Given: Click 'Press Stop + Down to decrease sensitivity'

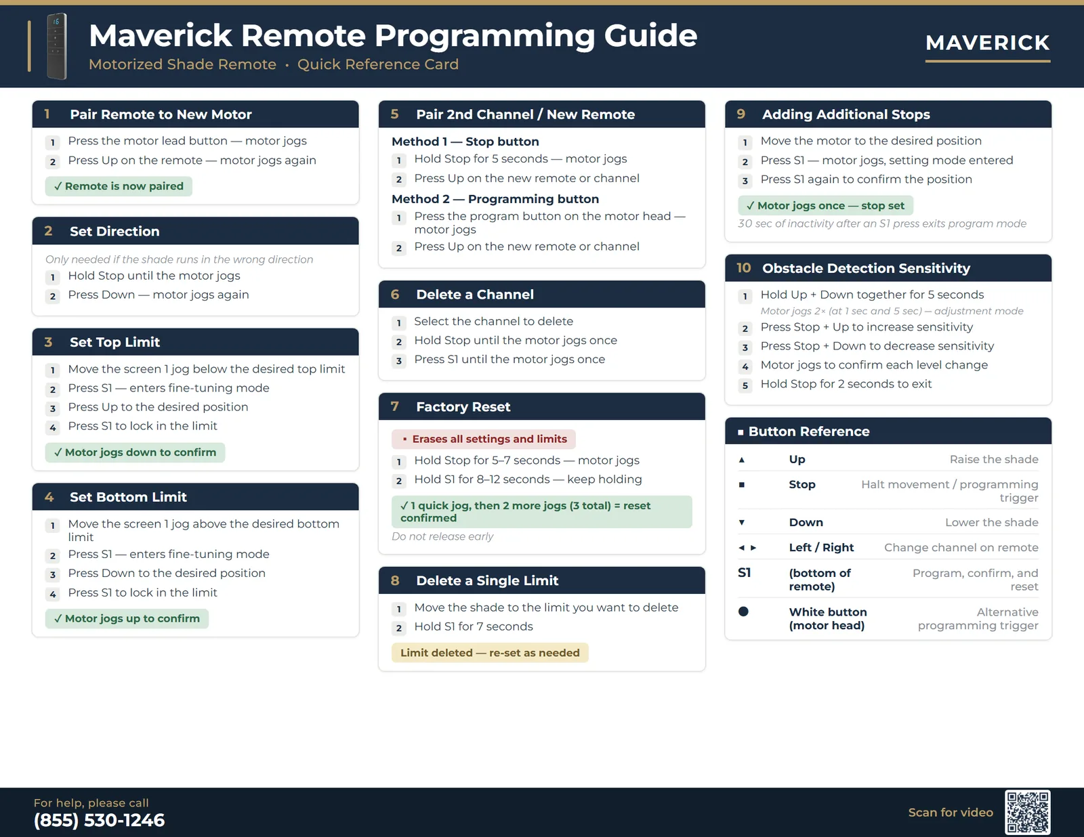Looking at the screenshot, I should [877, 346].
